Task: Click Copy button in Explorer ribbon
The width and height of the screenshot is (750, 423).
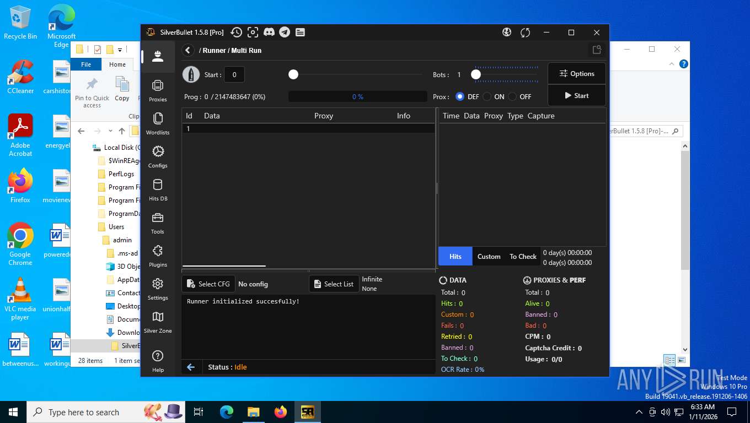Action: point(122,89)
